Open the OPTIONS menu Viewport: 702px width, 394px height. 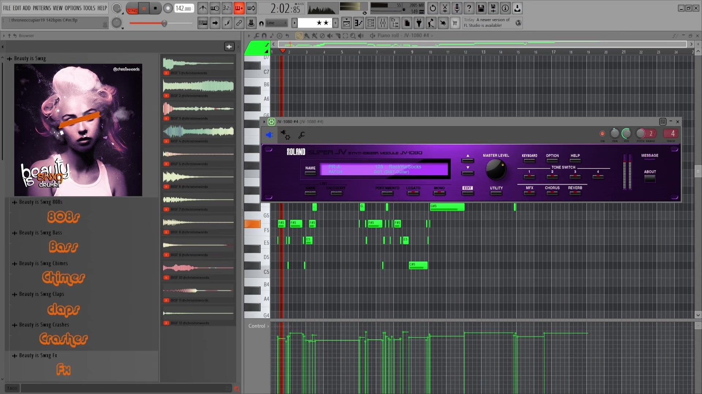click(x=73, y=8)
